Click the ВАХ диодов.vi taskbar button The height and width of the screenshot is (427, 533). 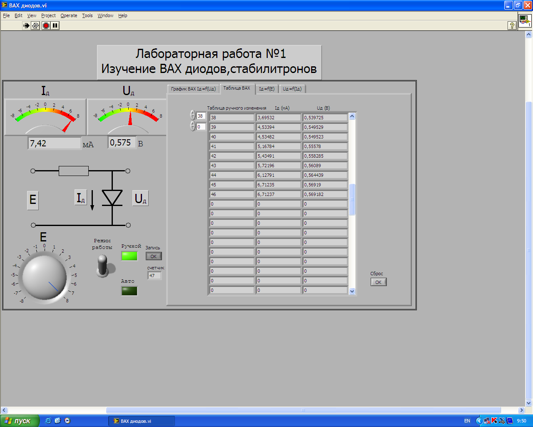tap(142, 421)
